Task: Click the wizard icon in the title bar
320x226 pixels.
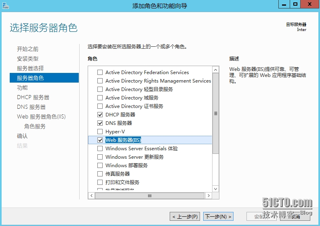Action: 6,6
